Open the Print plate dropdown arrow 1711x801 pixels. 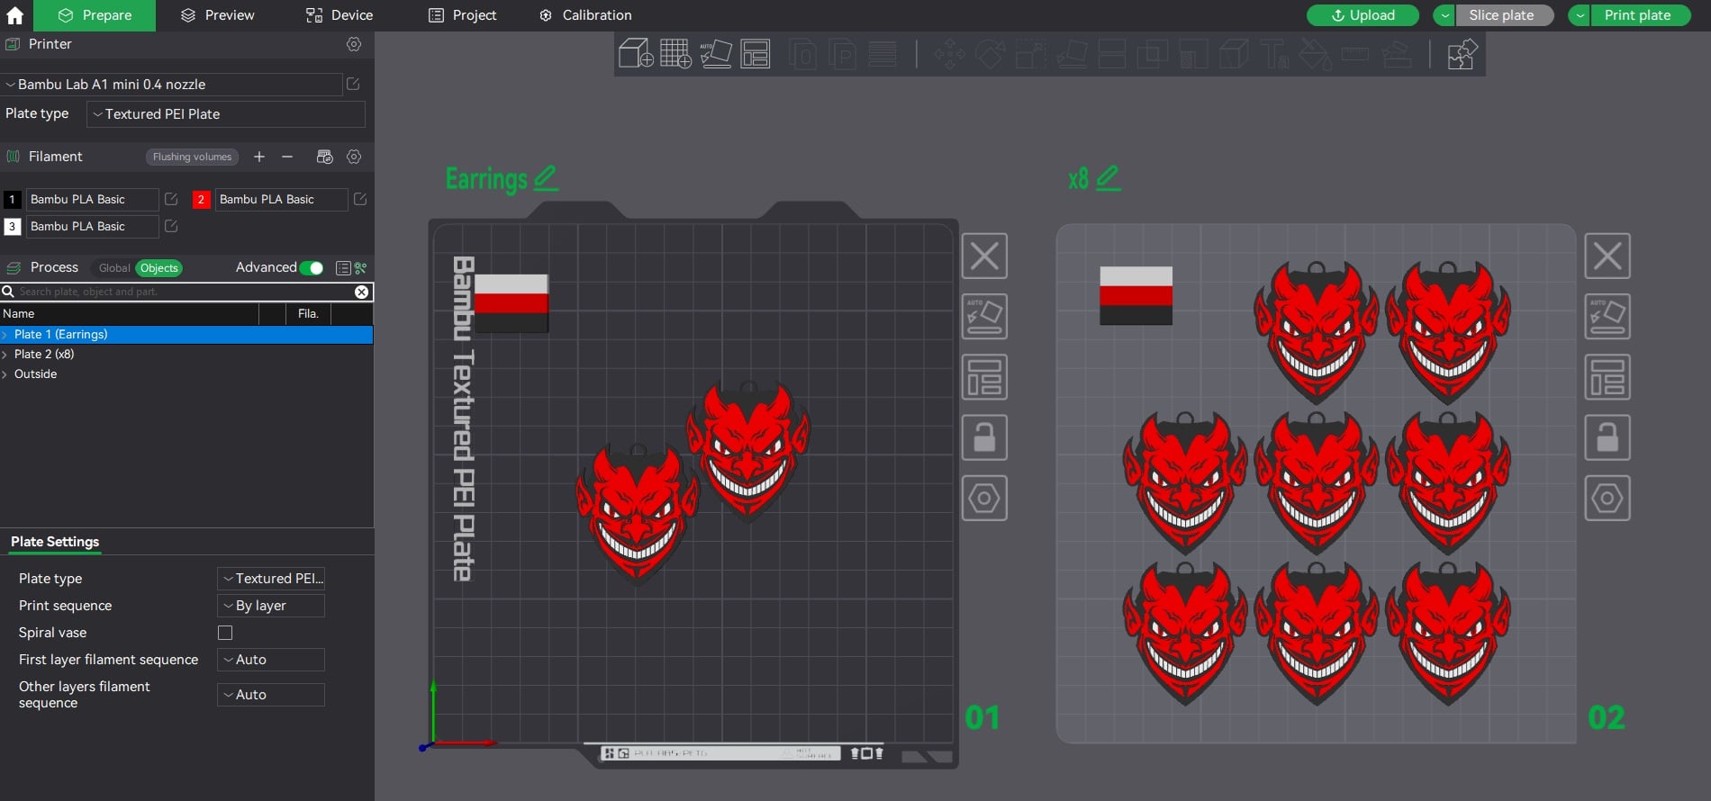(x=1580, y=15)
